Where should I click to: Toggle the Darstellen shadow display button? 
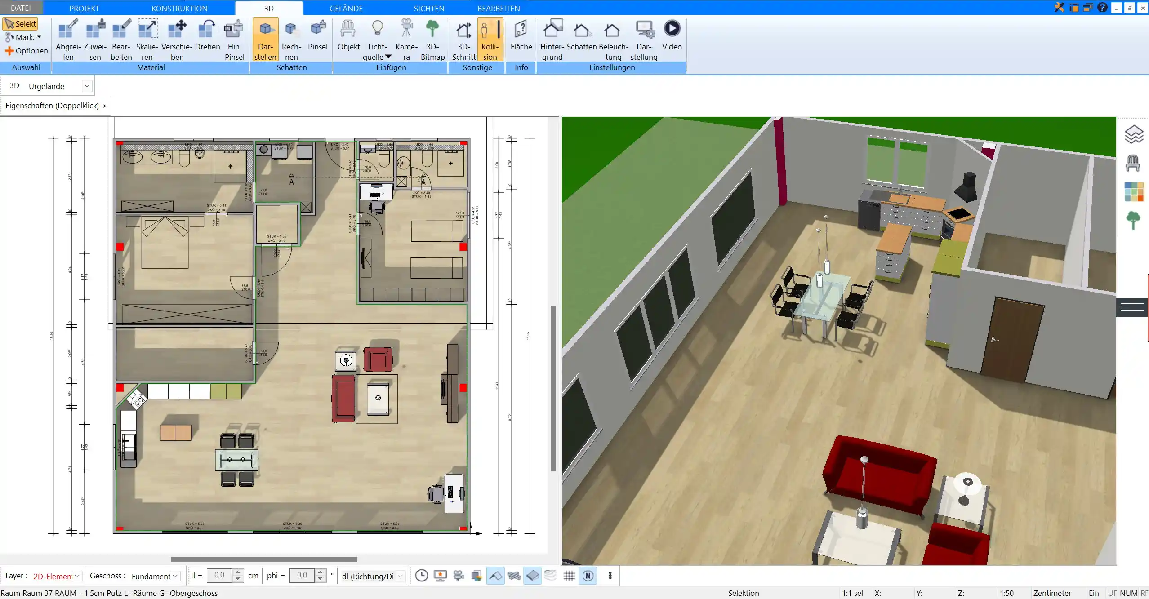point(265,40)
